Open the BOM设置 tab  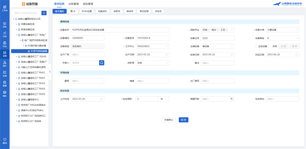87,11
